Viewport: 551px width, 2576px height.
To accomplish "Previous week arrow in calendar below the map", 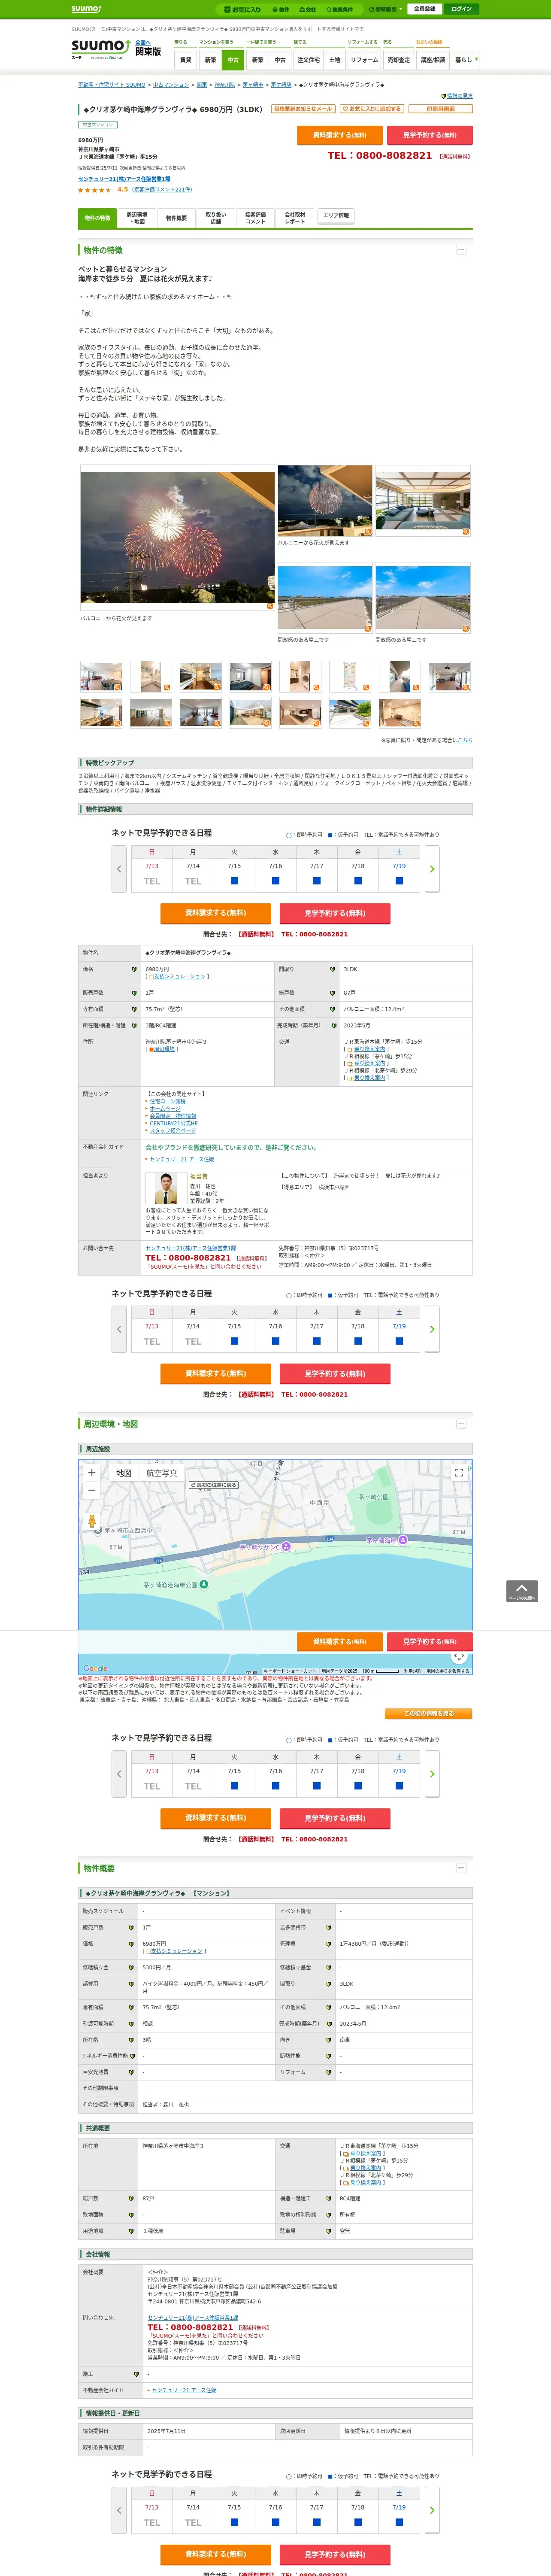I will (x=119, y=1774).
